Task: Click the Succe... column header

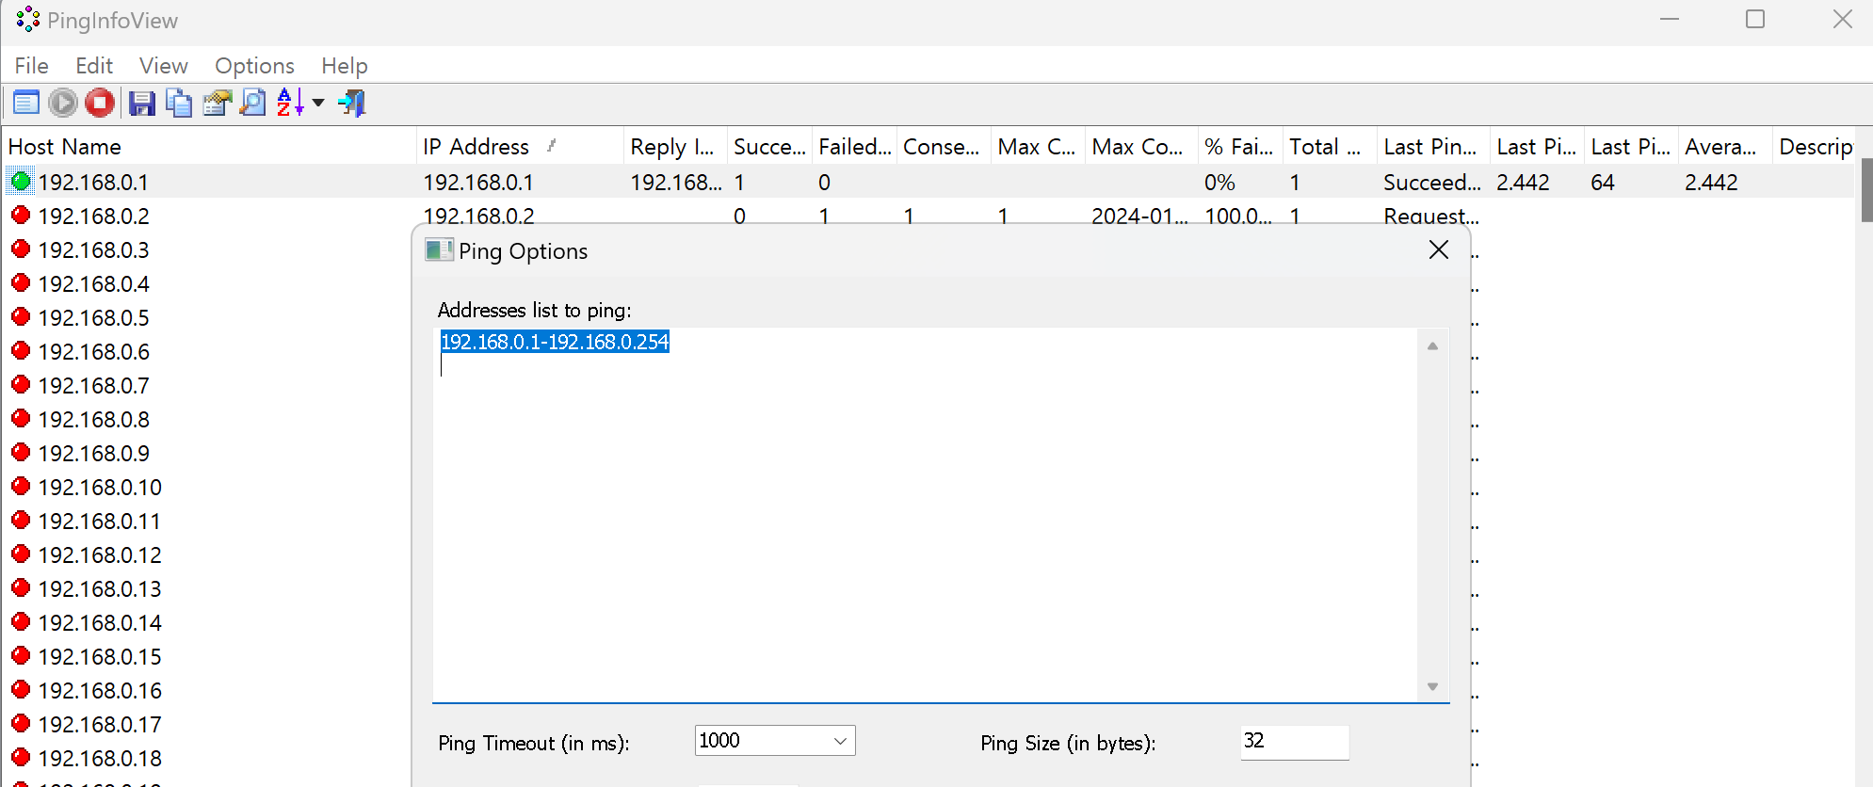Action: point(769,147)
